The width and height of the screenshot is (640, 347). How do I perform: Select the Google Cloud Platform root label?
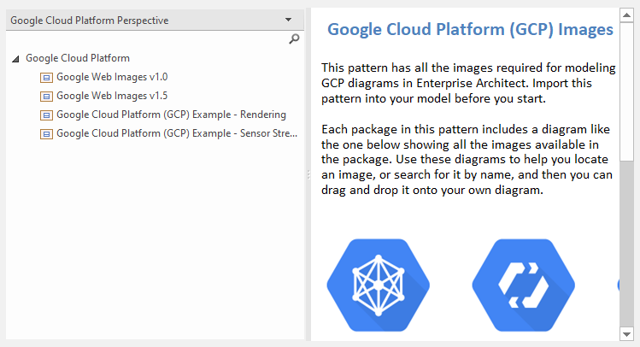[78, 58]
